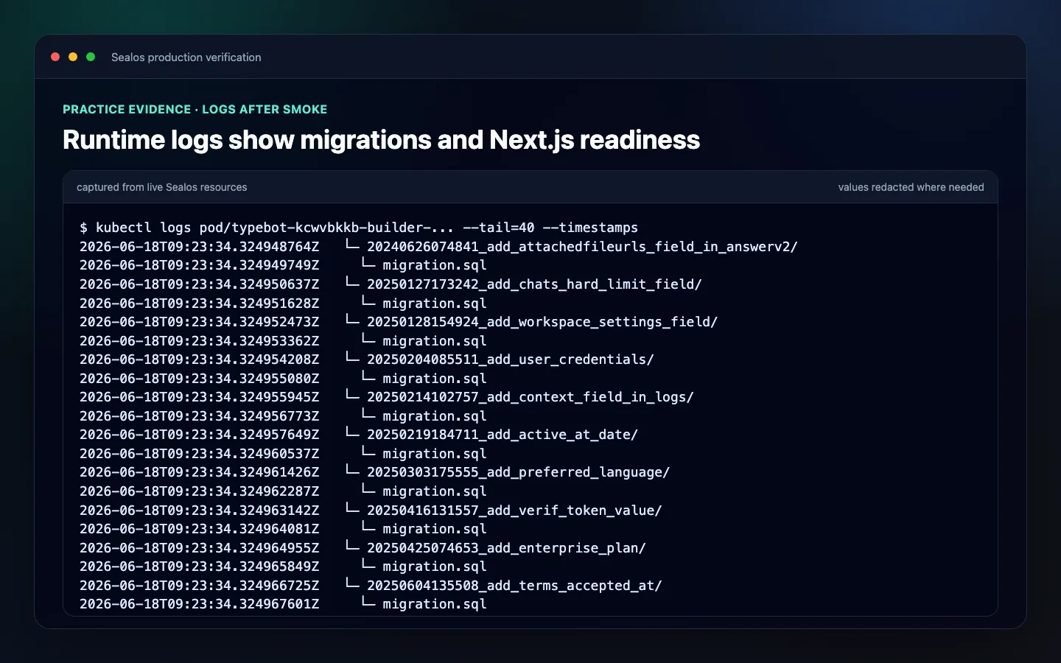Click timestamp ending 324961426Z

200,472
